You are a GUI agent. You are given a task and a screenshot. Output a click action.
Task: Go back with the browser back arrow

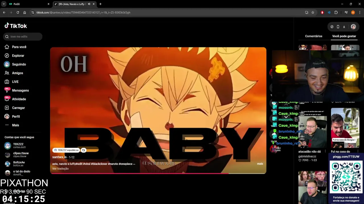tap(4, 12)
